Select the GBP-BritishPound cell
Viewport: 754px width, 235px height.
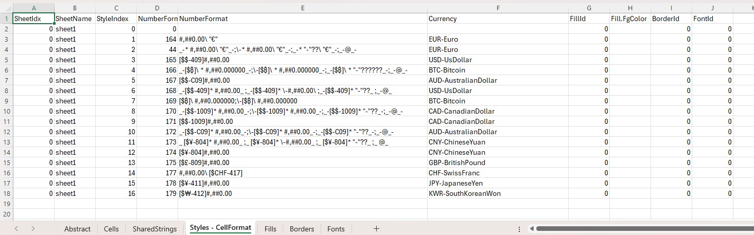[498, 162]
